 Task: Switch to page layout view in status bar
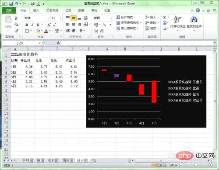(160, 165)
